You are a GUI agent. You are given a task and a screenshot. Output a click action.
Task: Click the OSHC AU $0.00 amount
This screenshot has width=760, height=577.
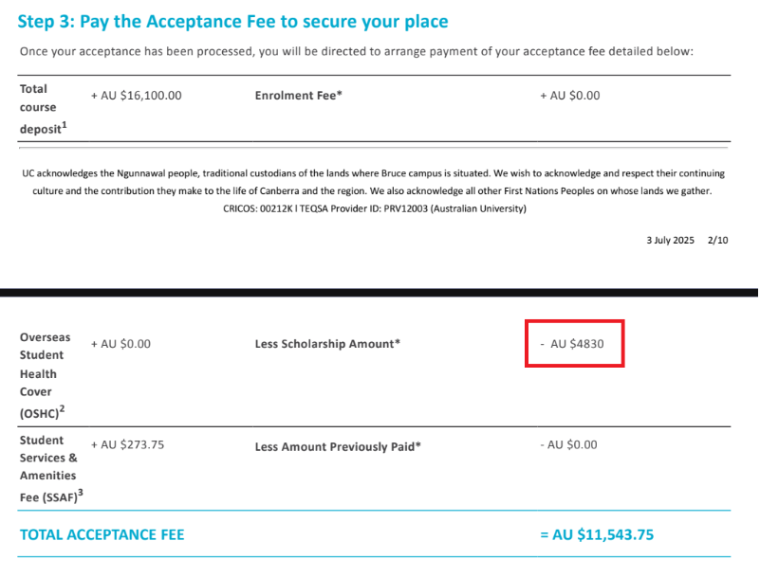tap(120, 344)
